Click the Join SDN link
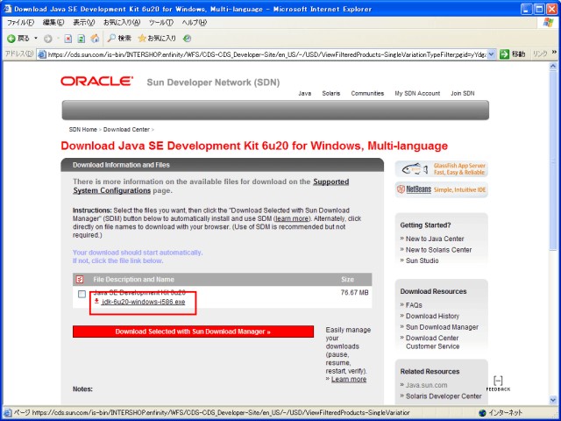 463,94
